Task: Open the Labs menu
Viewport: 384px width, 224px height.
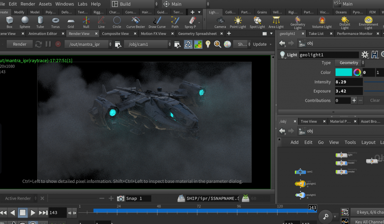Action: pyautogui.click(x=82, y=4)
